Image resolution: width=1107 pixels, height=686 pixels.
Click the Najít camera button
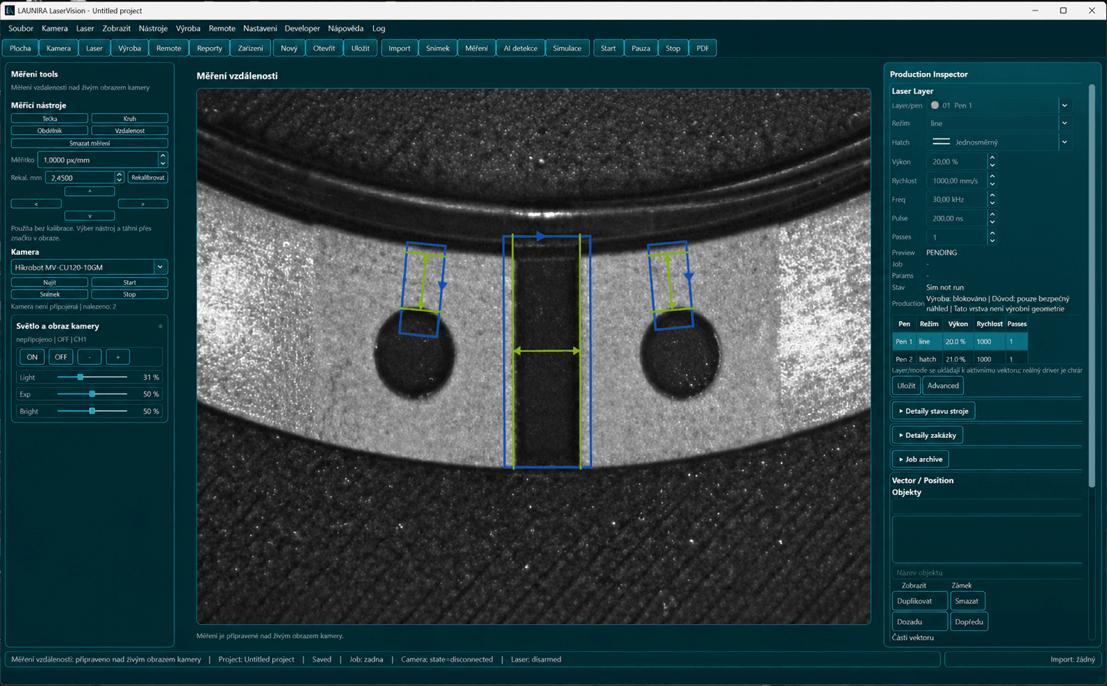tap(49, 282)
